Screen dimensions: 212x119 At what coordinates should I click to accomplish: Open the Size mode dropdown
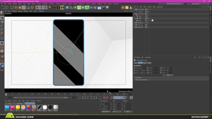pos(117,112)
